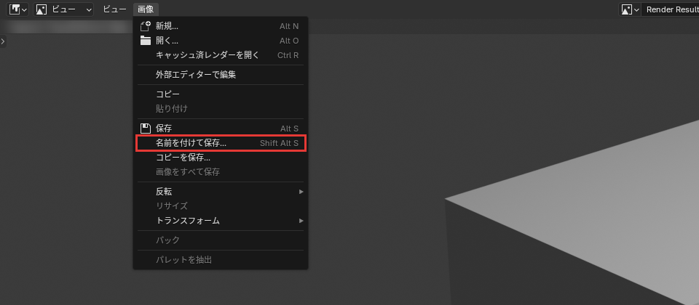The width and height of the screenshot is (699, 305).
Task: Click パック menu entry
Action: coord(220,240)
